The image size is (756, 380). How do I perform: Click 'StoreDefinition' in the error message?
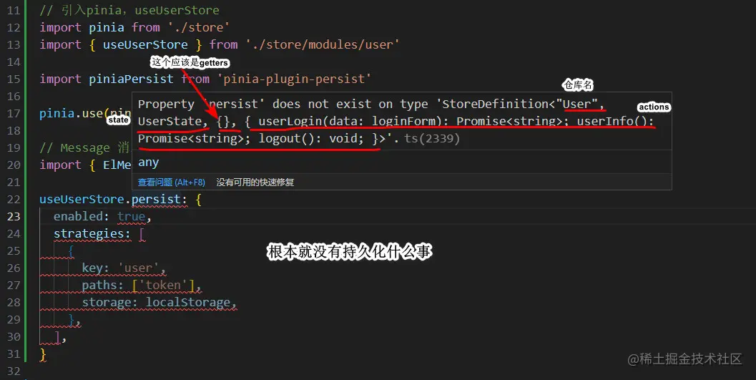[x=495, y=104]
